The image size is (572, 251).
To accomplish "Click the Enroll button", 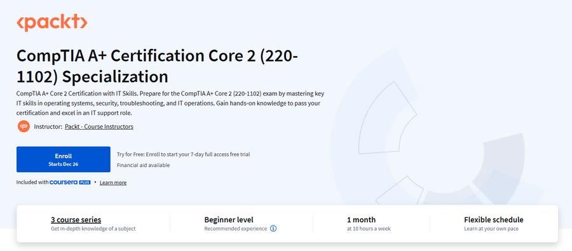I will click(64, 159).
